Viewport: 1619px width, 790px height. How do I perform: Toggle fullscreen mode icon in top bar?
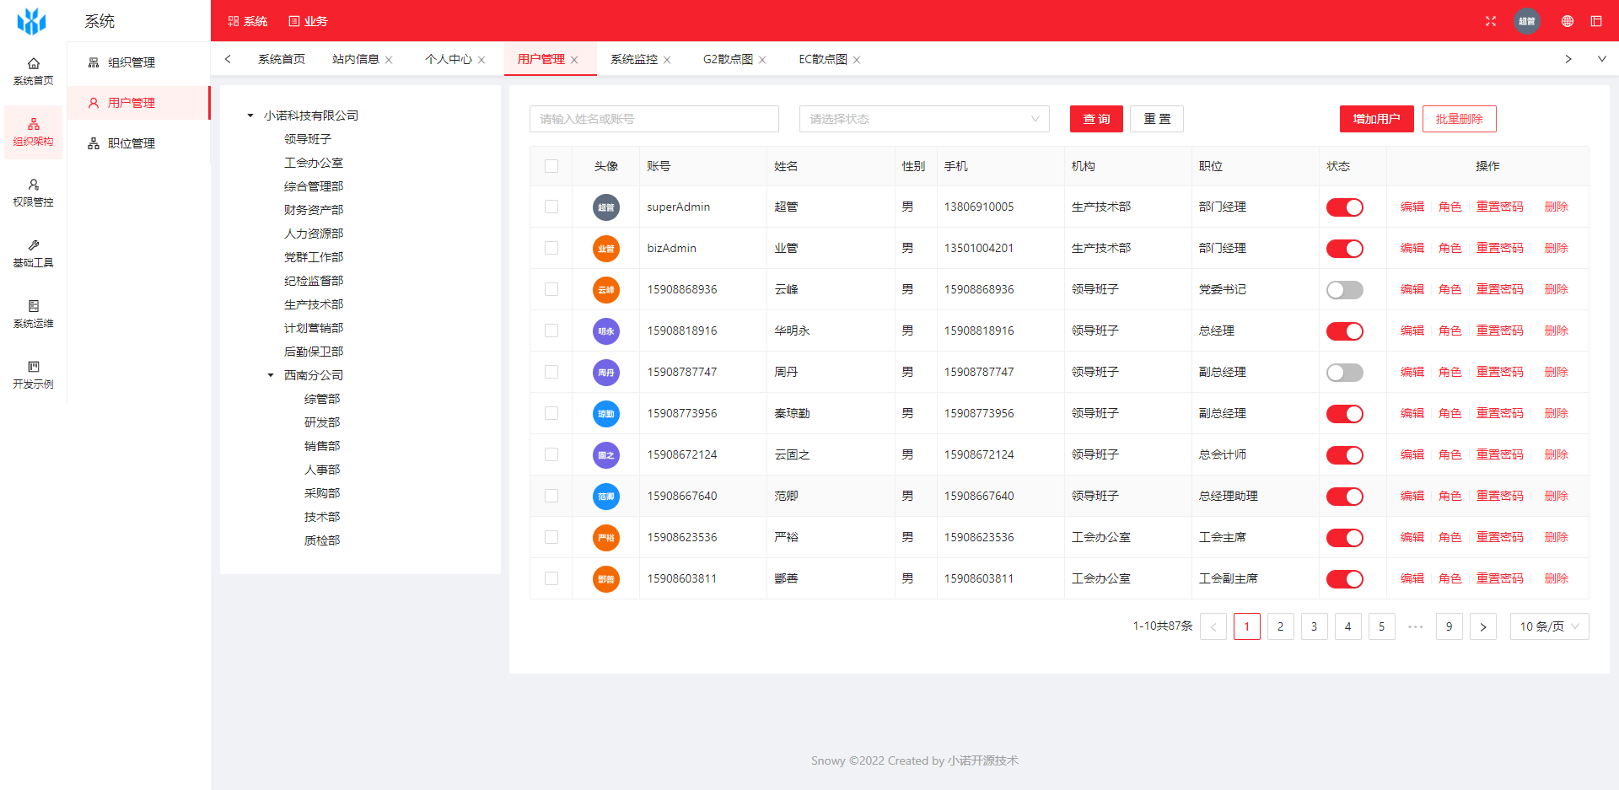[1491, 21]
